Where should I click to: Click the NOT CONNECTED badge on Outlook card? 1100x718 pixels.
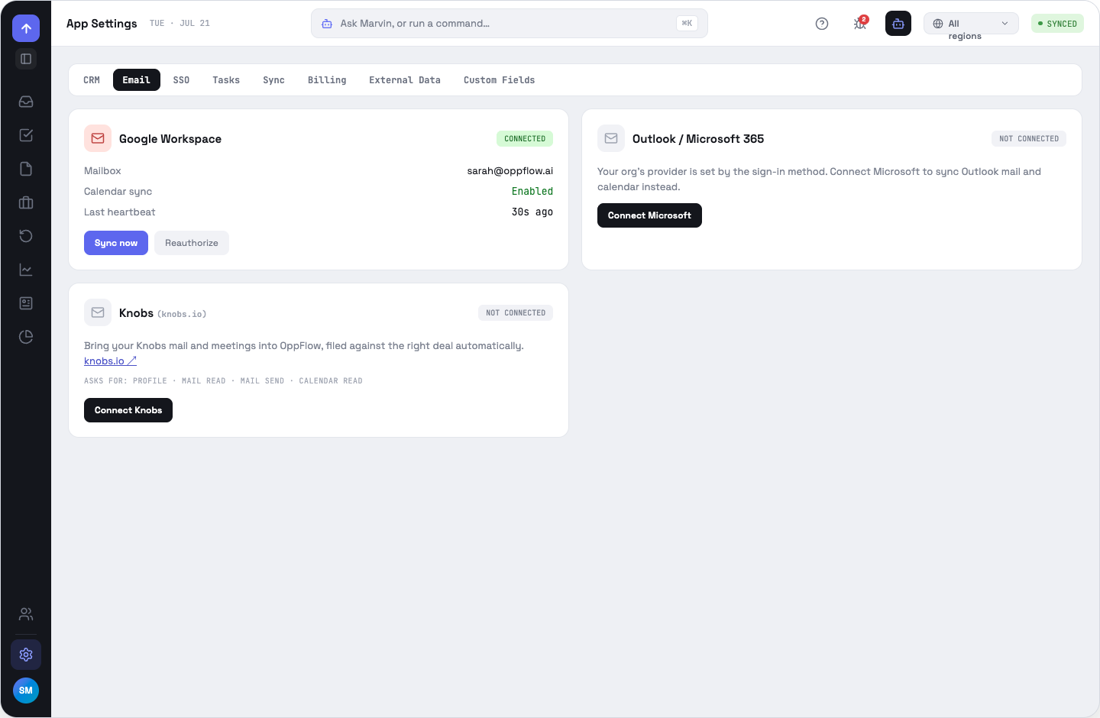tap(1029, 139)
